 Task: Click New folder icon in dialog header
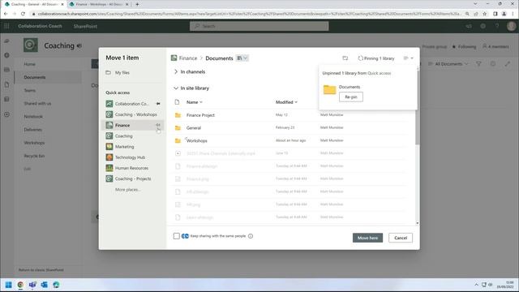tap(345, 58)
